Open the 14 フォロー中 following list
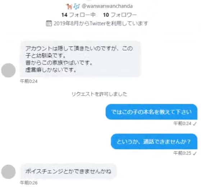Screen dimensions: 201x188 point(79,15)
